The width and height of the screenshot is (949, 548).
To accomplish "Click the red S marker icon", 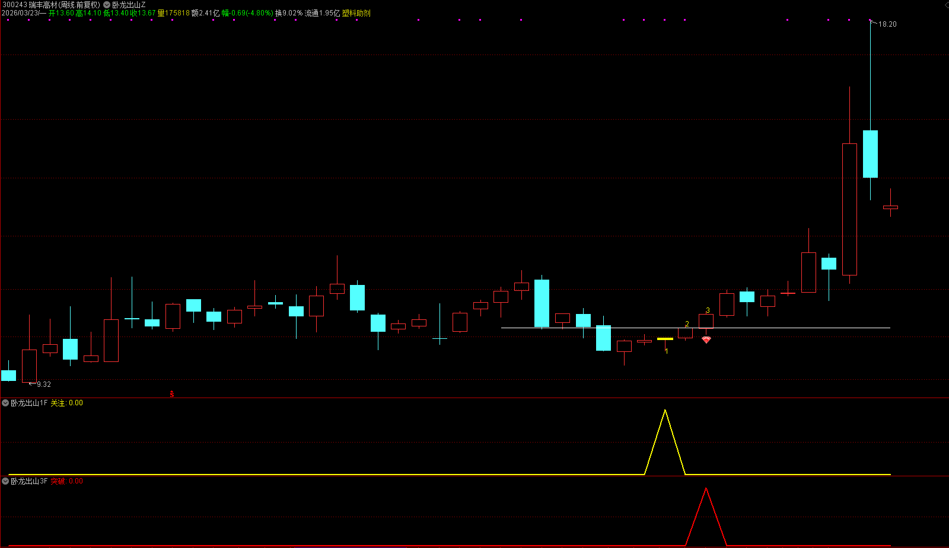I will (x=172, y=394).
